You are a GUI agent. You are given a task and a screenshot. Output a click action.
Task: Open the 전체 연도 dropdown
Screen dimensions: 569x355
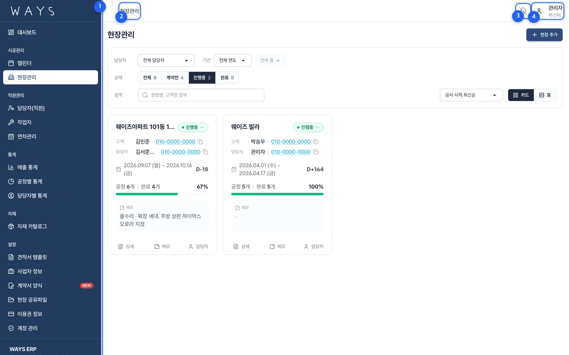point(233,60)
